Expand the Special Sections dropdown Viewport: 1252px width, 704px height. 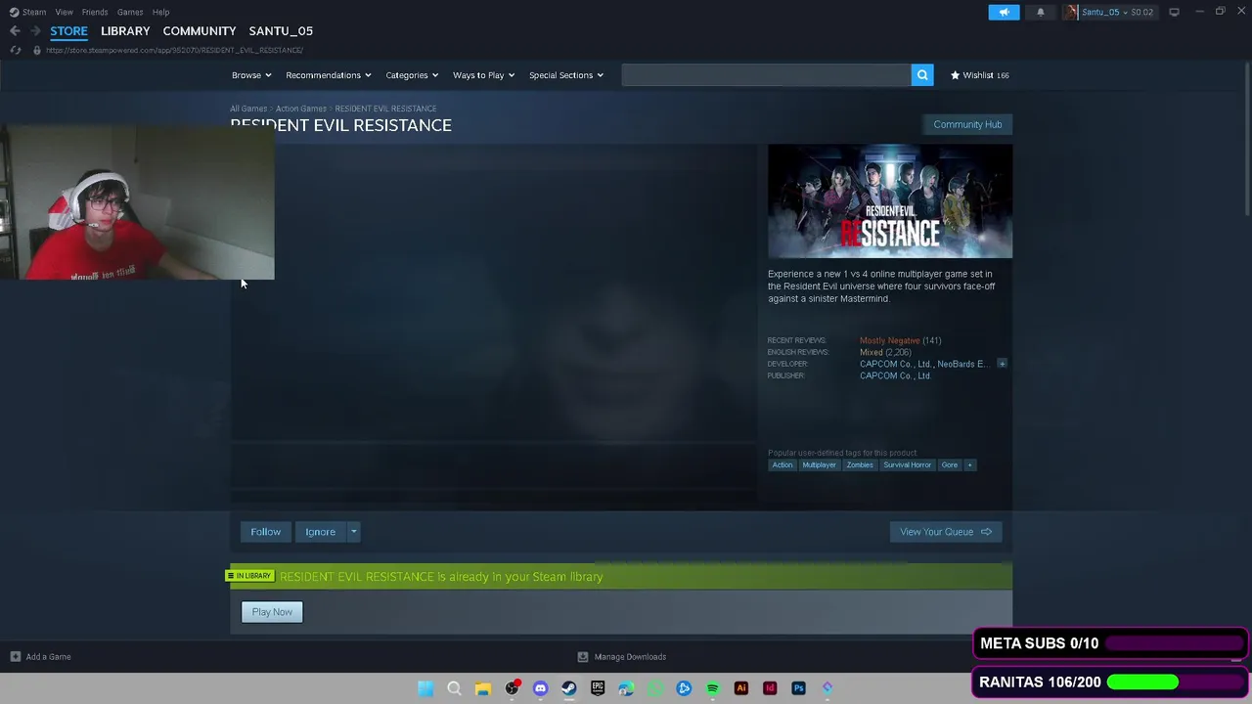point(566,75)
